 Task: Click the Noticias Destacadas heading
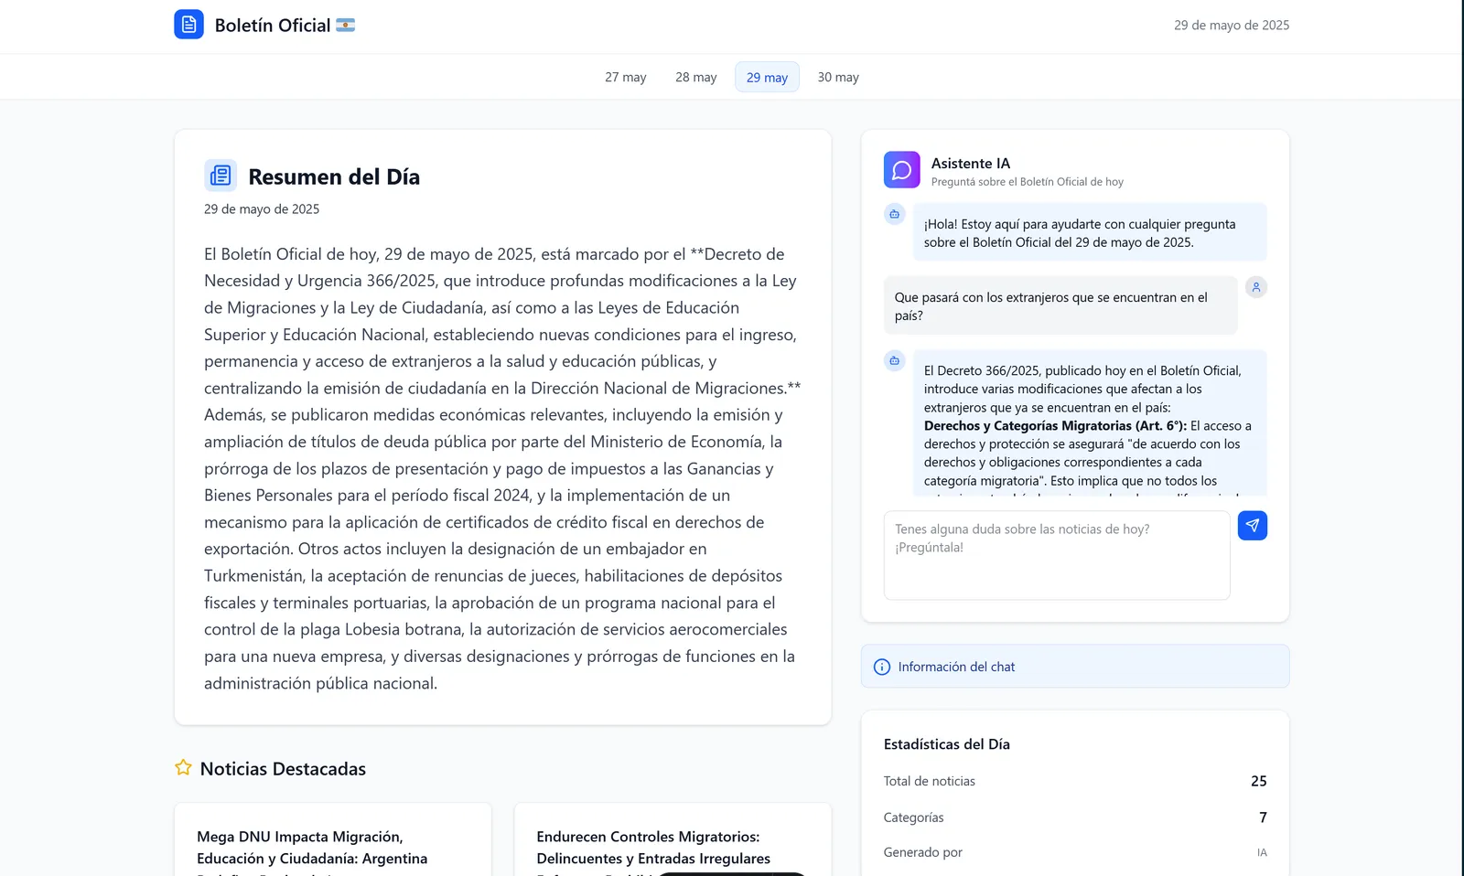283,769
